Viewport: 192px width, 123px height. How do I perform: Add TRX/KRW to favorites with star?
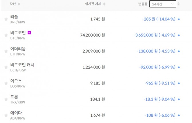6,99
